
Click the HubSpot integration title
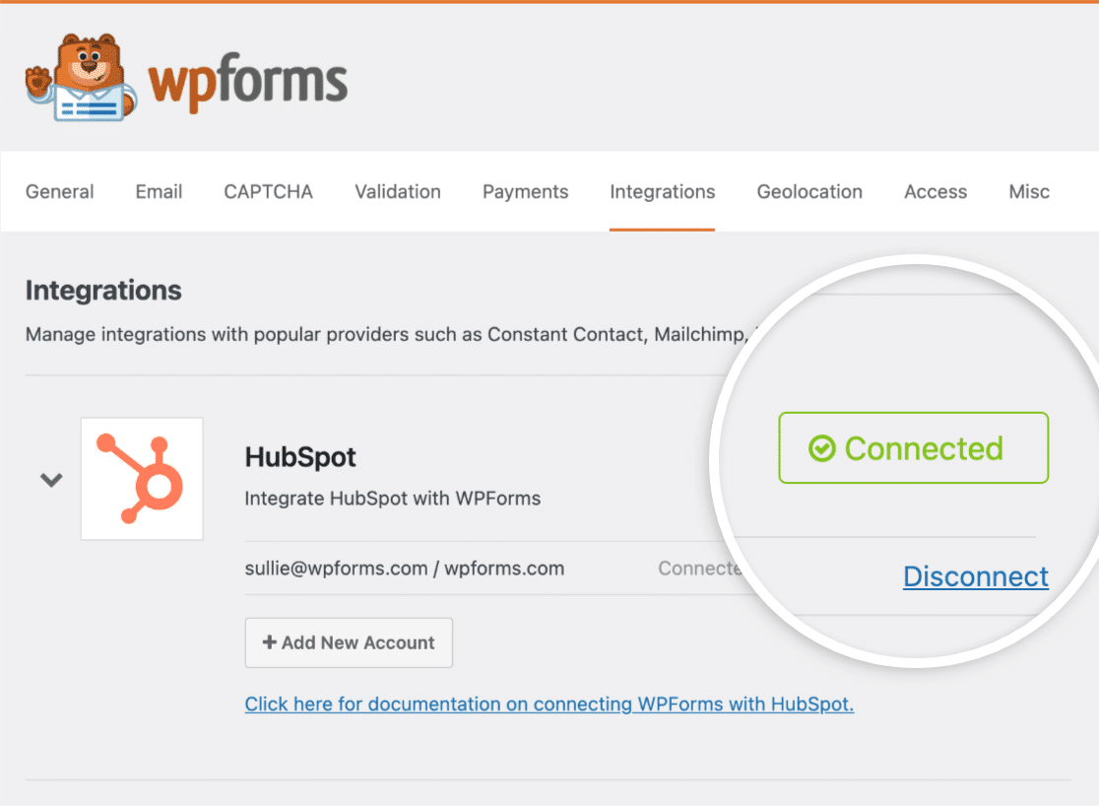(300, 457)
